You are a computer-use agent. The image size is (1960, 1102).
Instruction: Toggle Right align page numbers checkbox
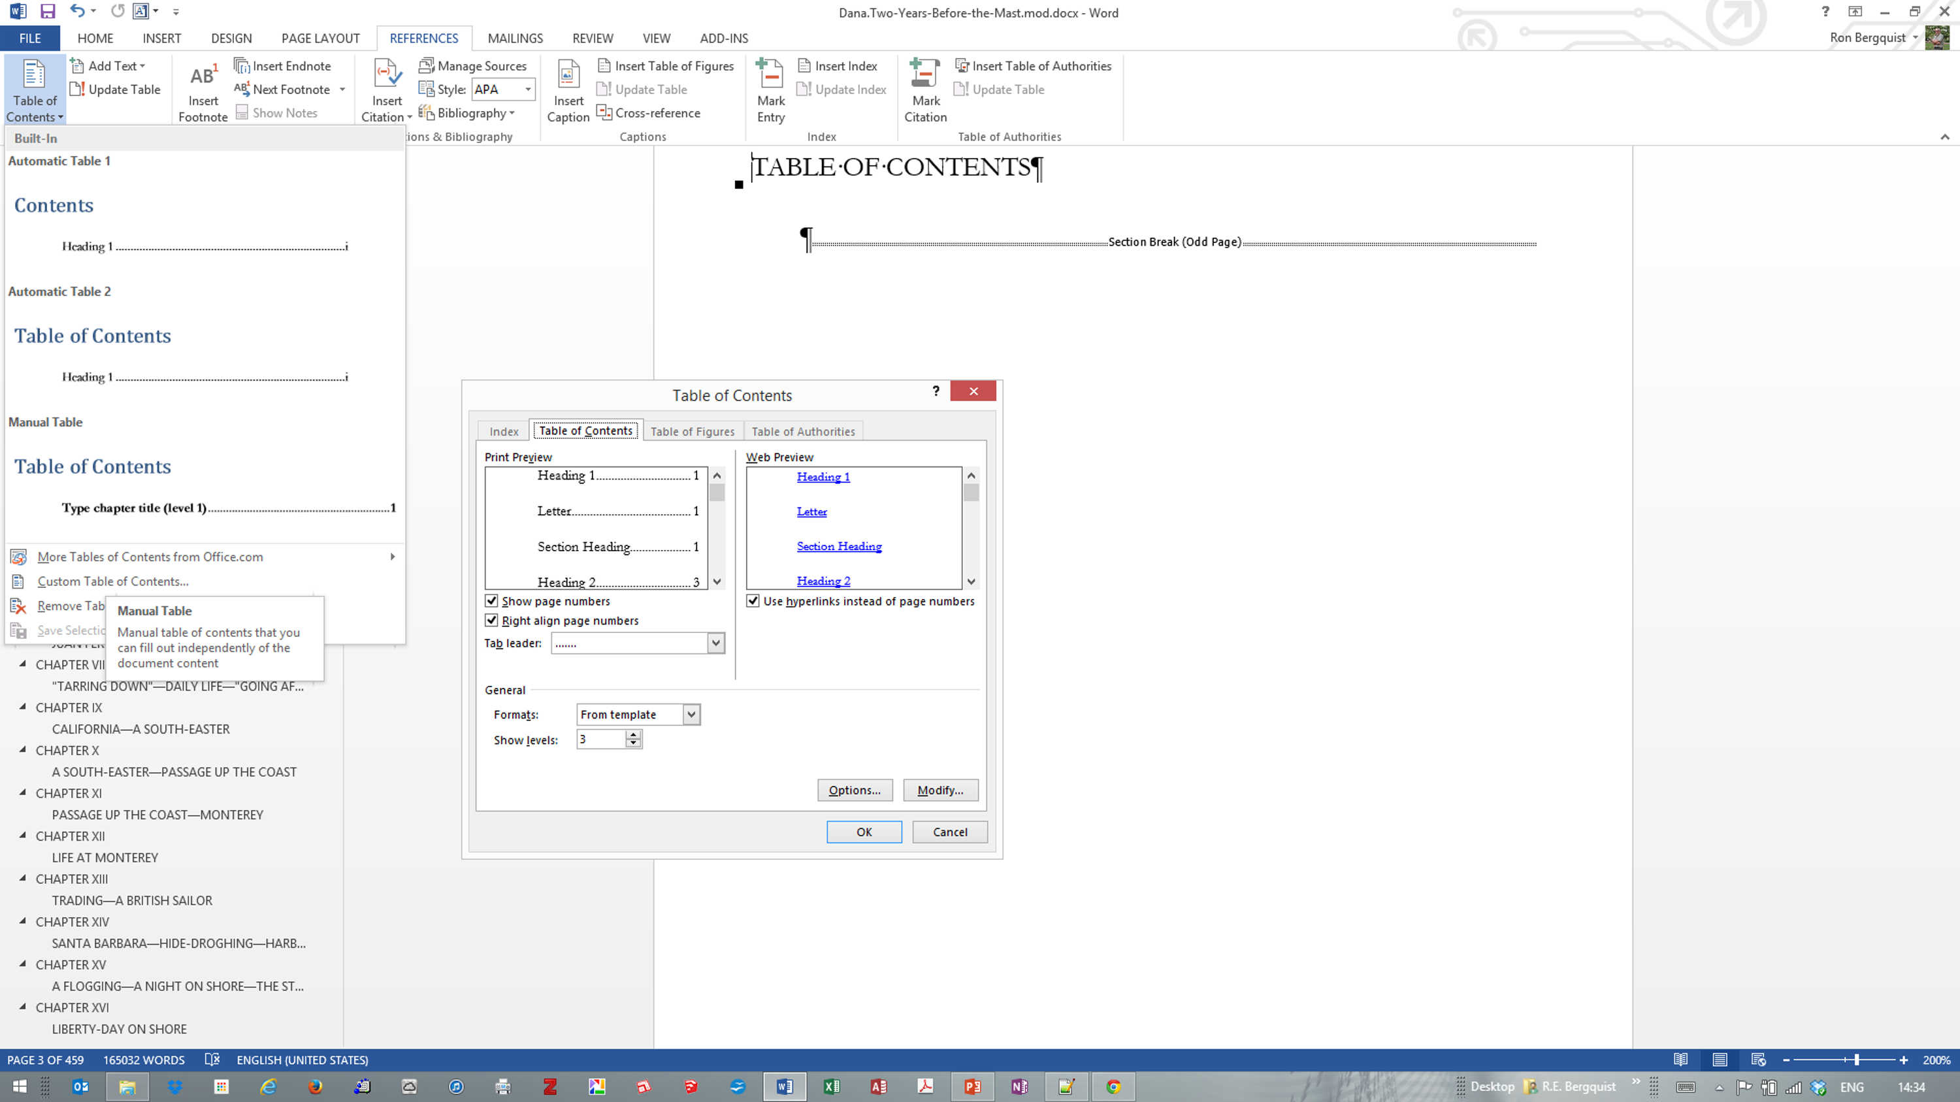(x=491, y=621)
